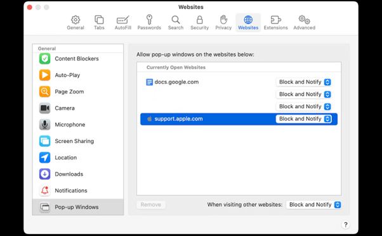Open the docs.google.com Block and Notify dropdown
The width and height of the screenshot is (382, 236).
tap(303, 82)
